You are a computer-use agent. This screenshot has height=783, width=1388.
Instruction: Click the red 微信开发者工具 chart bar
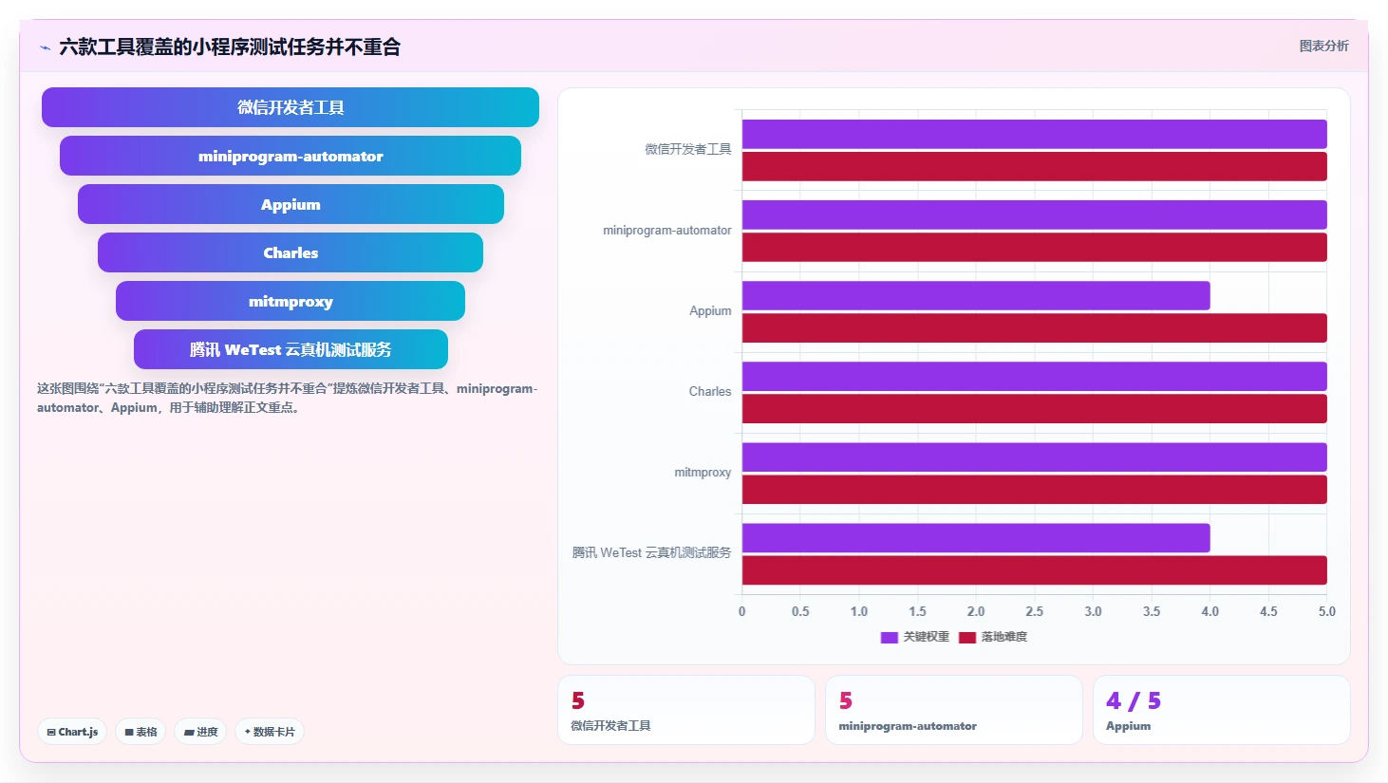1034,166
